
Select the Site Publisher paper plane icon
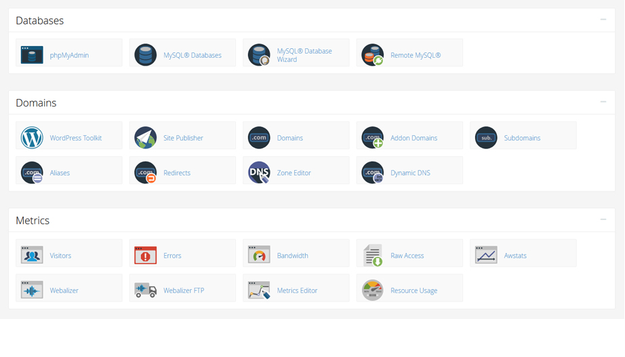(x=145, y=138)
